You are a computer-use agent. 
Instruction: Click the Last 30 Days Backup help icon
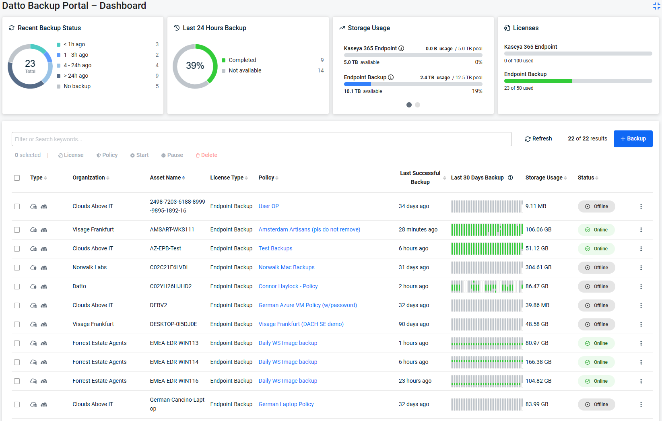click(x=510, y=177)
